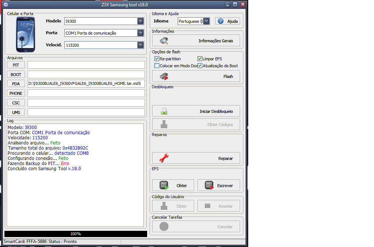Toggle the Re-partition checkbox
This screenshot has height=247, width=374.
157,59
